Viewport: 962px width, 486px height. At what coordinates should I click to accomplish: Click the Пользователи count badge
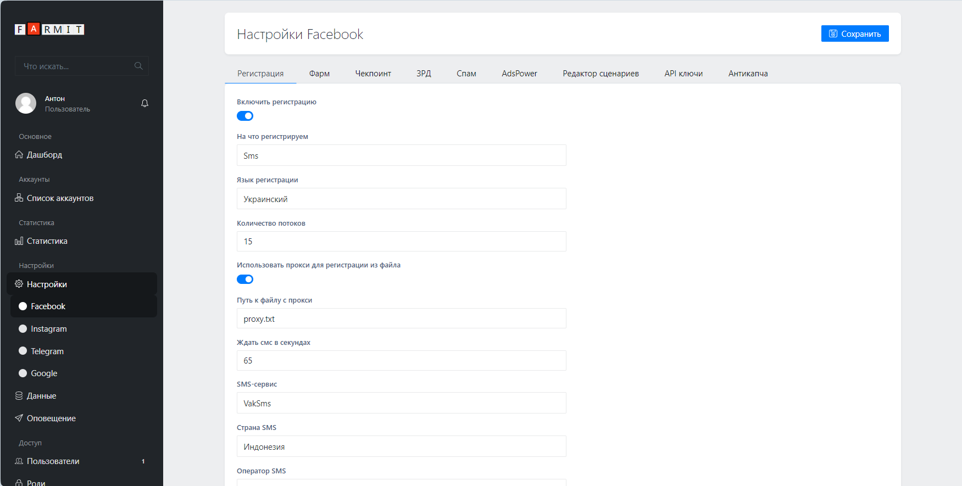(143, 461)
